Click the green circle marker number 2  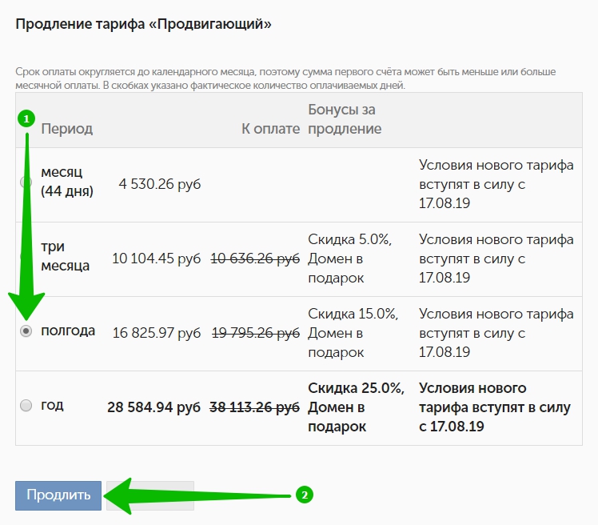(303, 495)
